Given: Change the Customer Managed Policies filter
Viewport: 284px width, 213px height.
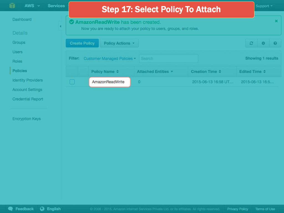Looking at the screenshot, I should [110, 59].
